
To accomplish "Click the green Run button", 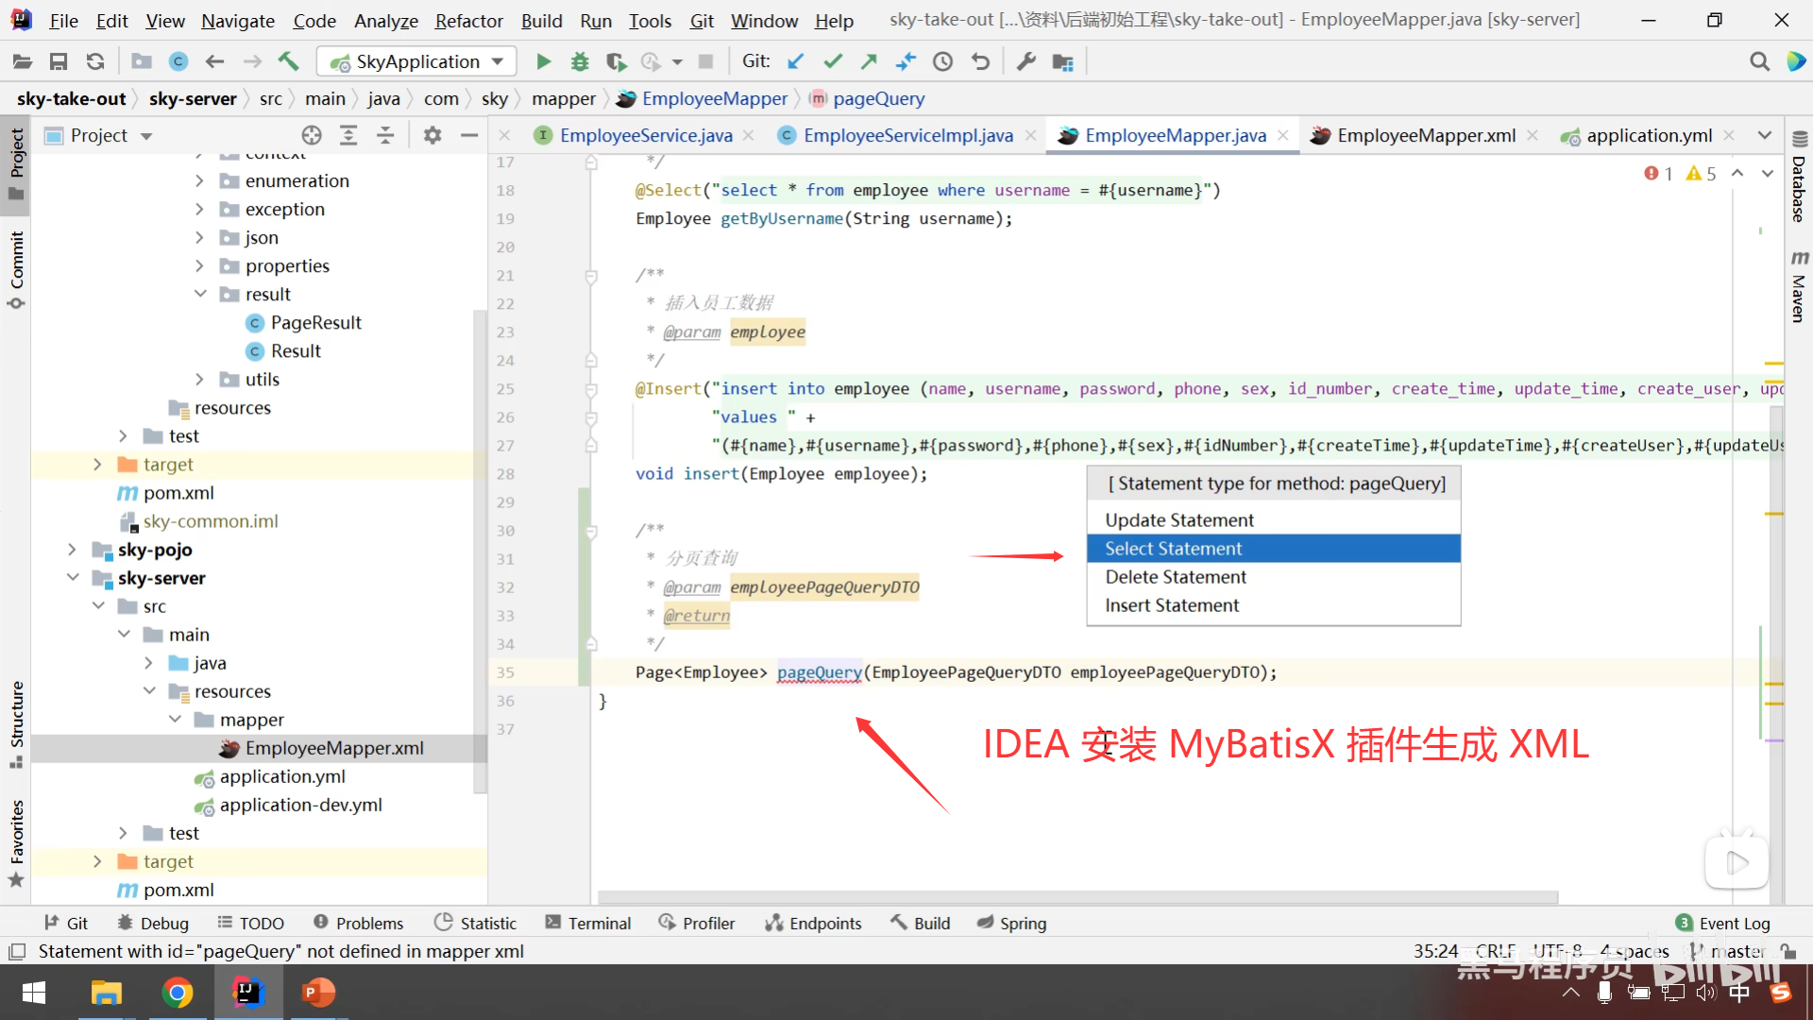I will (x=543, y=61).
